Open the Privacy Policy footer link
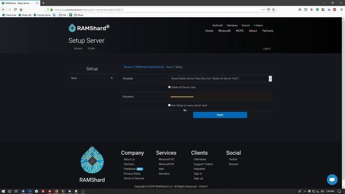This screenshot has height=194, width=345. pyautogui.click(x=132, y=174)
